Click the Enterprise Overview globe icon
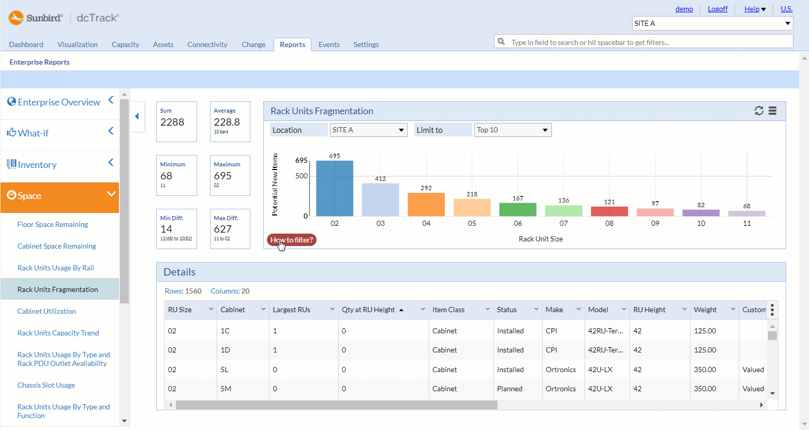Viewport: 809px width, 430px height. tap(11, 101)
